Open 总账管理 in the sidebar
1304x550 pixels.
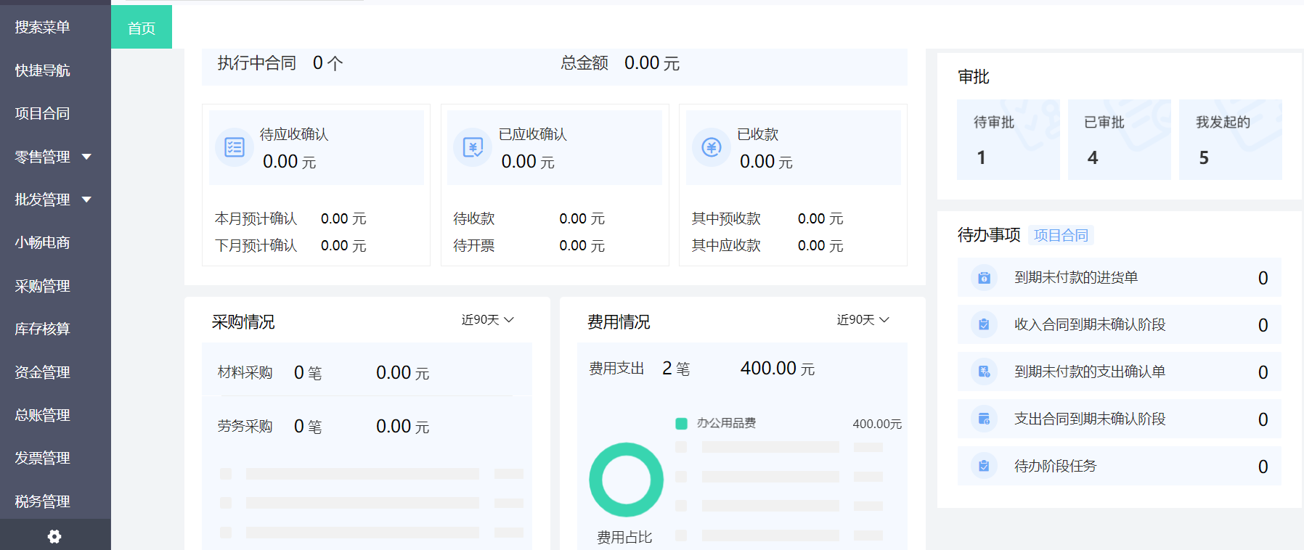tap(43, 415)
